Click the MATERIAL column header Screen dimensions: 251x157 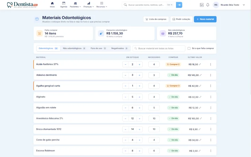pyautogui.click(x=41, y=57)
